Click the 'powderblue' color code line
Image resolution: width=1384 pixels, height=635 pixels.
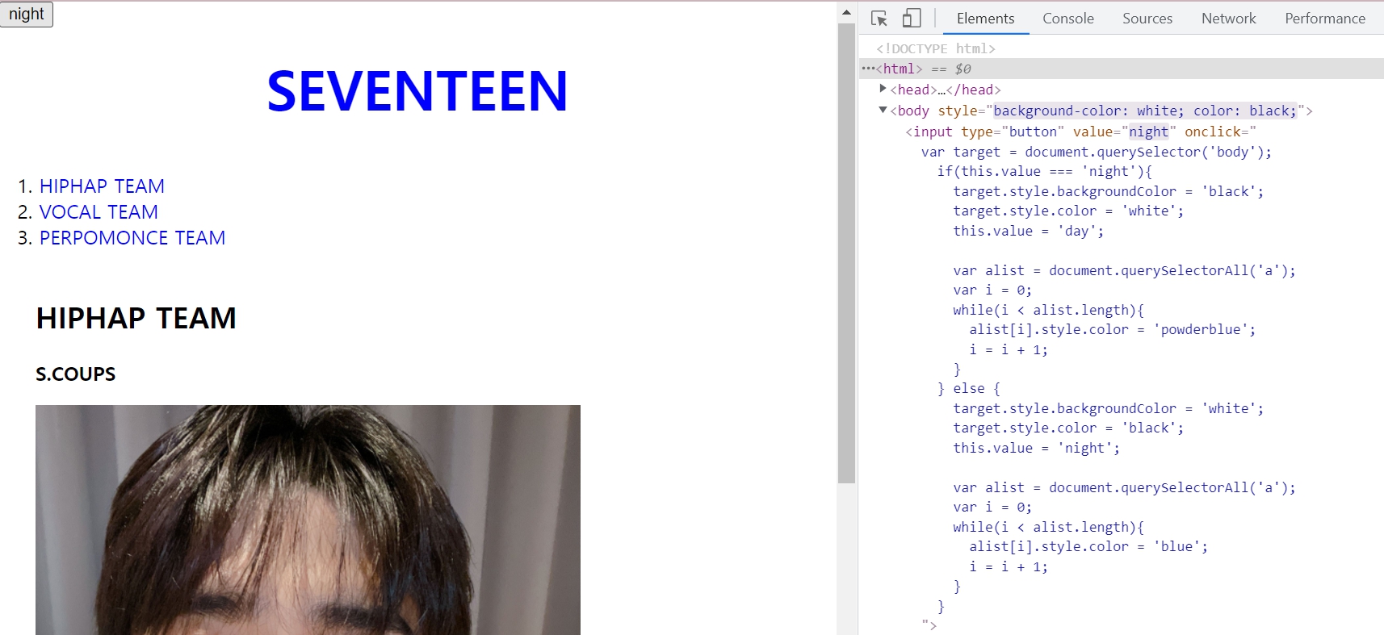click(1112, 329)
